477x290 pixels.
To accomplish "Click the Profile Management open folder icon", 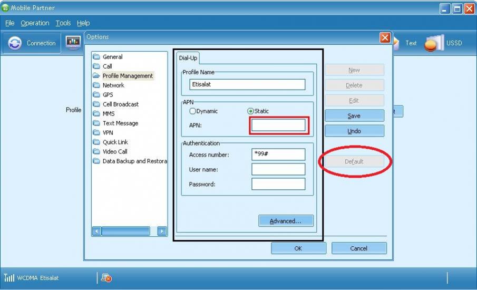I will pyautogui.click(x=96, y=75).
